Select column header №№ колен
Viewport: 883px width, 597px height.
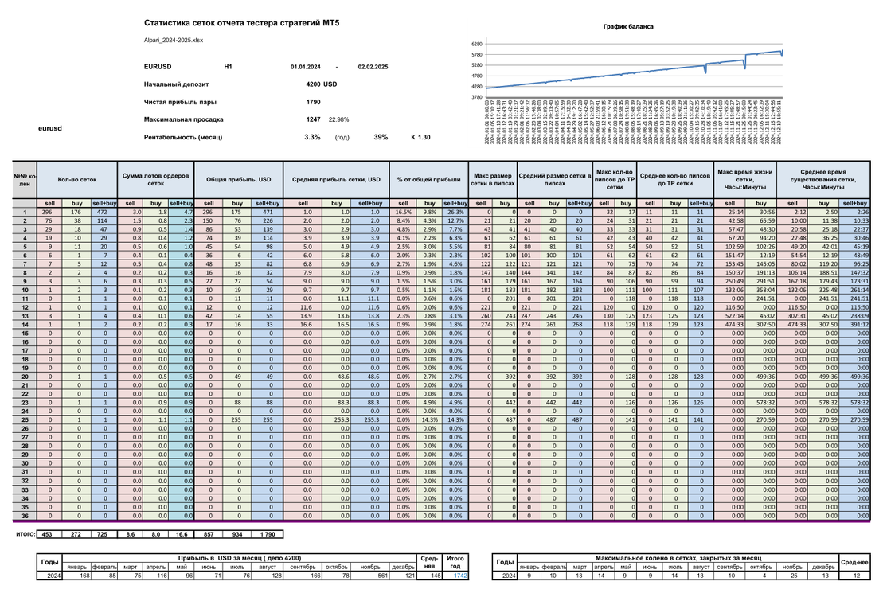coord(25,180)
